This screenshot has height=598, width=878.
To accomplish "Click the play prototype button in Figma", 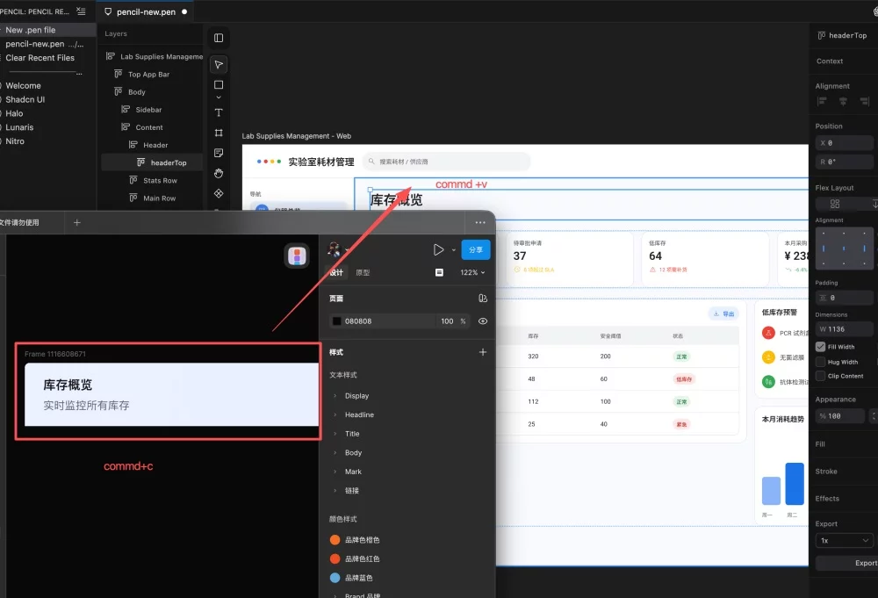I will click(438, 249).
